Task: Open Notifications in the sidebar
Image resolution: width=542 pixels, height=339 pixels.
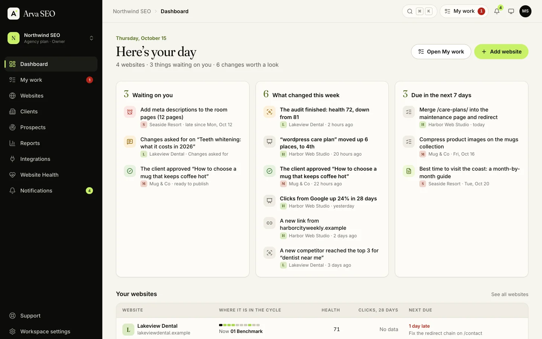Action: pyautogui.click(x=51, y=191)
